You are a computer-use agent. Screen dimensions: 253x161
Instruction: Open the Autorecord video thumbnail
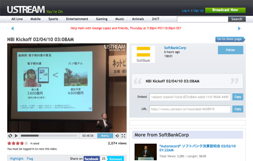click(145, 152)
